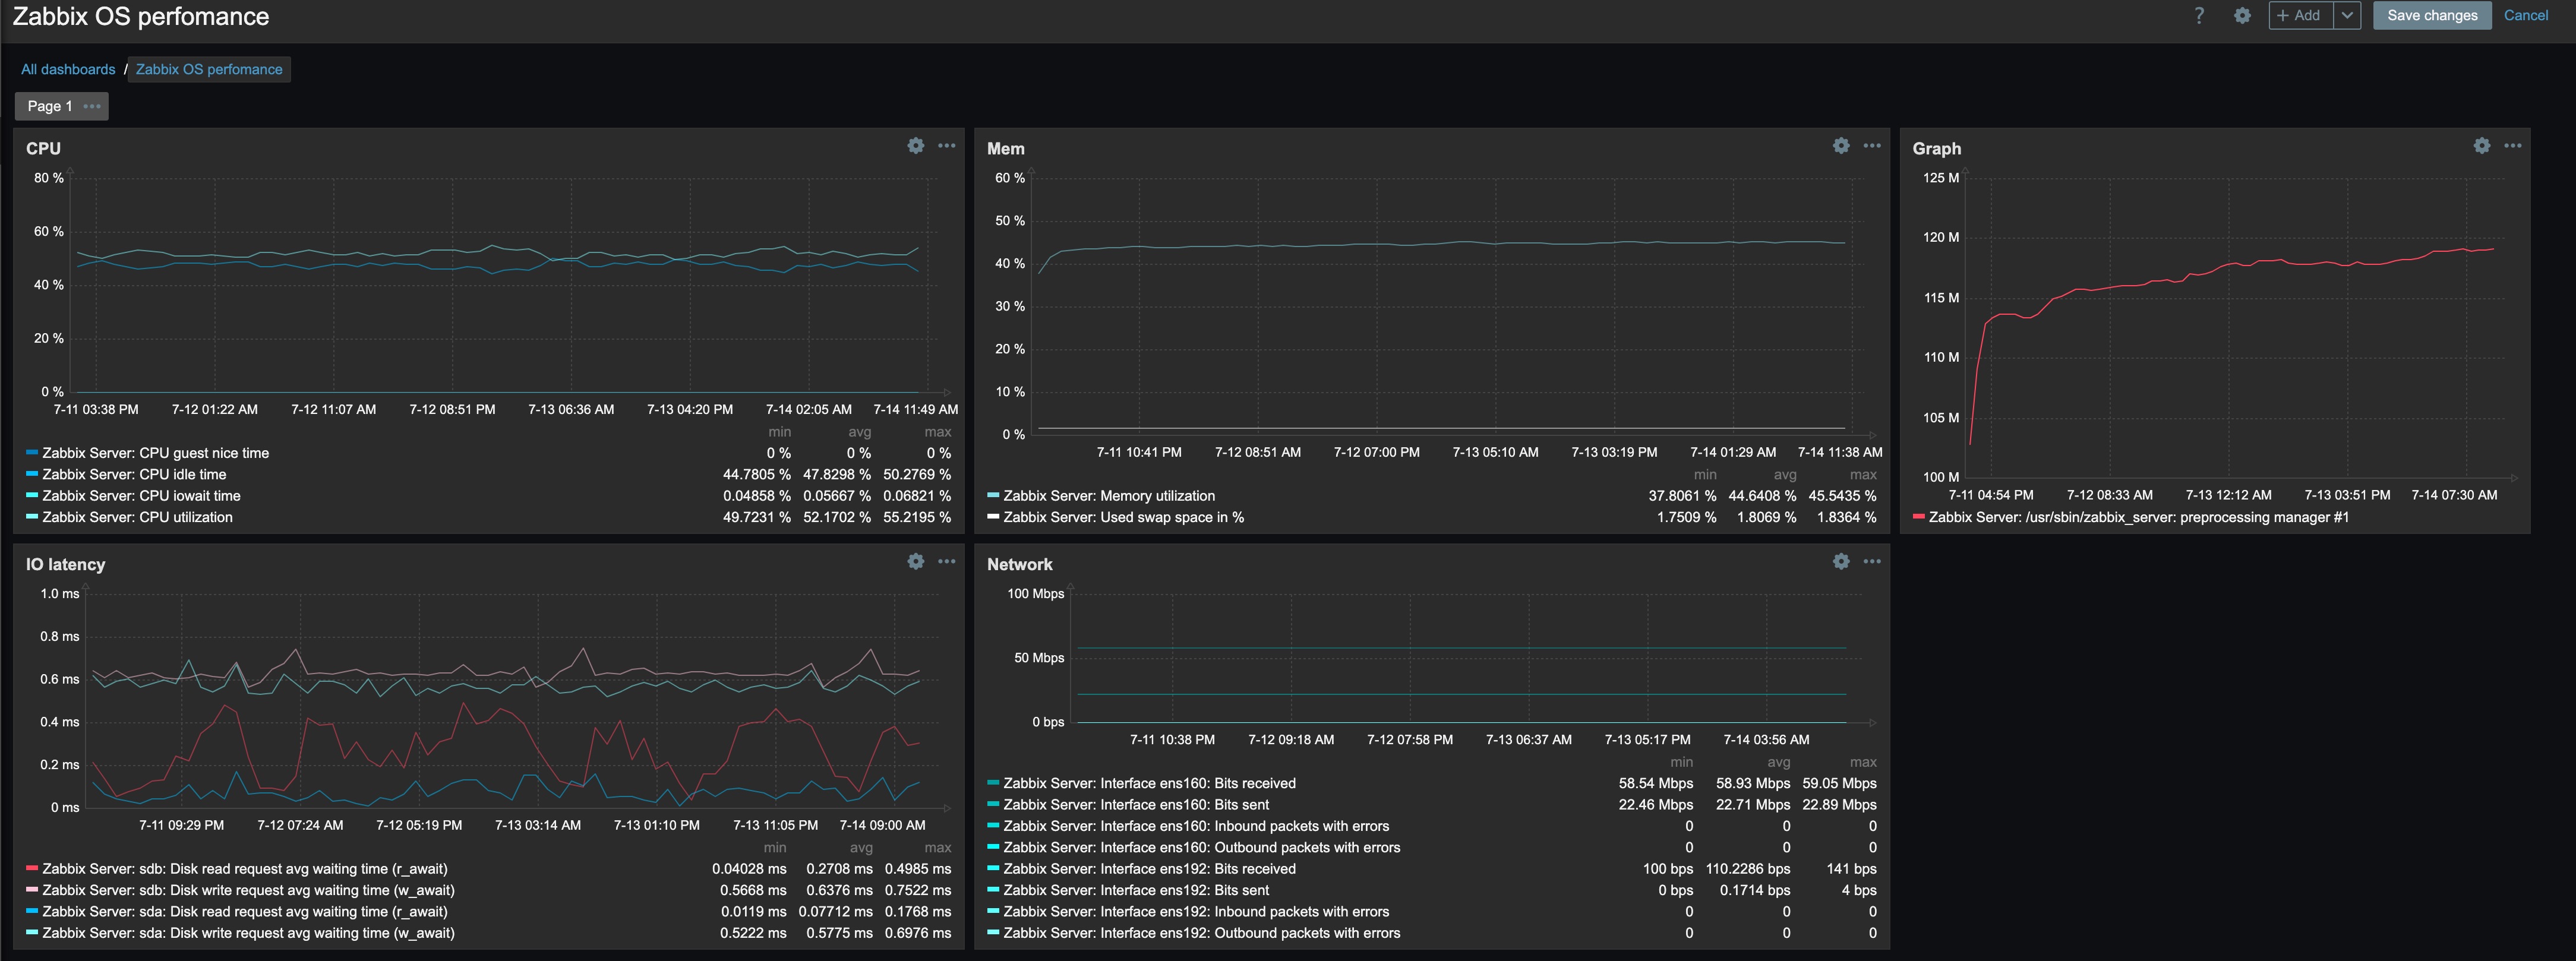Click sdb w_await max value 0.7522 ms
Screen dimensions: 2576x961
[x=918, y=890]
